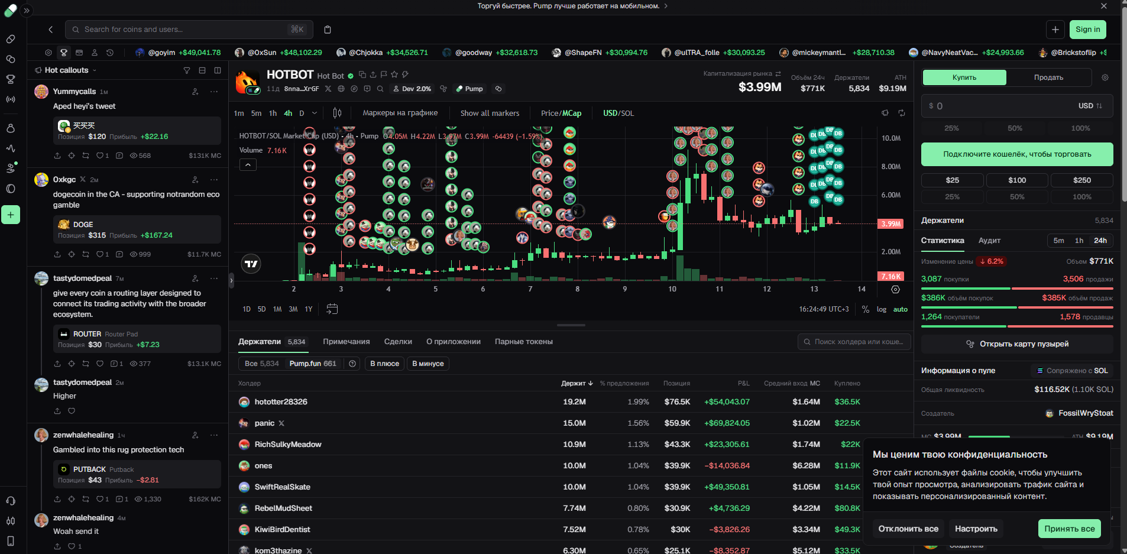Select the $100 quick buy amount

[1017, 180]
